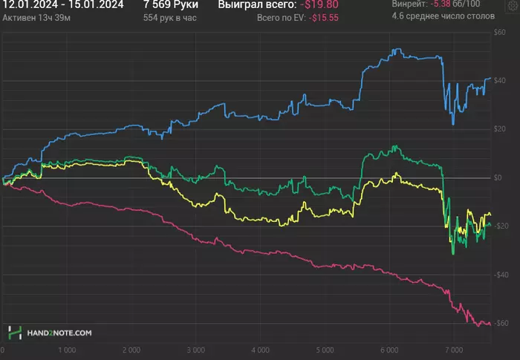520x360 pixels.
Task: Select the date range 12.01.2024 - 15.01.2024
Action: pyautogui.click(x=63, y=4)
